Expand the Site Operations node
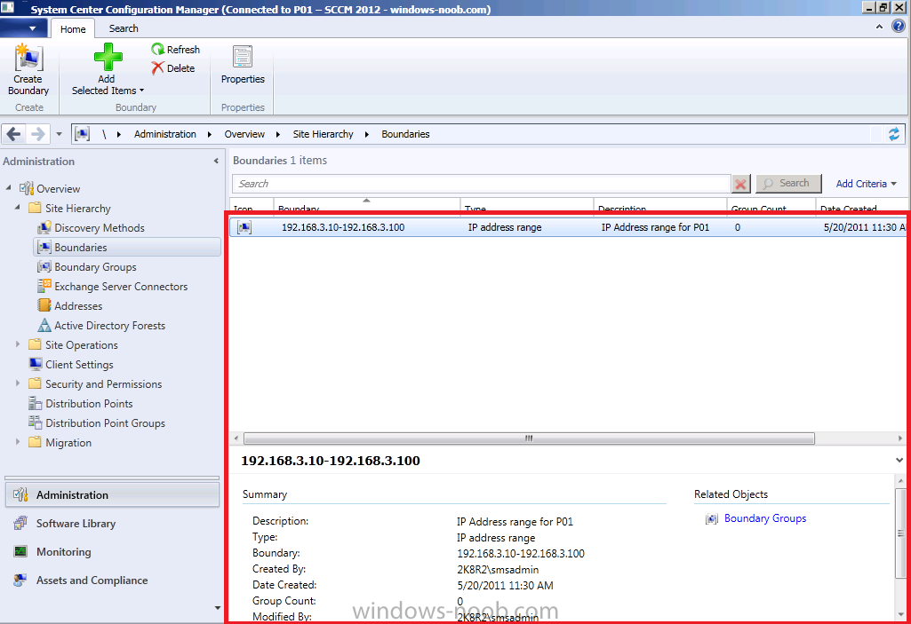 (18, 344)
